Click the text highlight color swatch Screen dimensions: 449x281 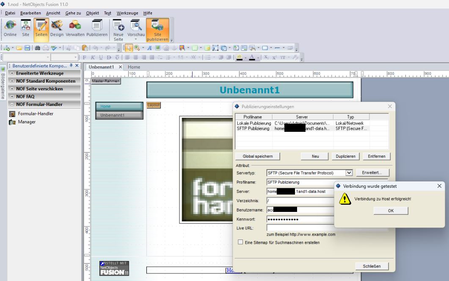coord(240,57)
